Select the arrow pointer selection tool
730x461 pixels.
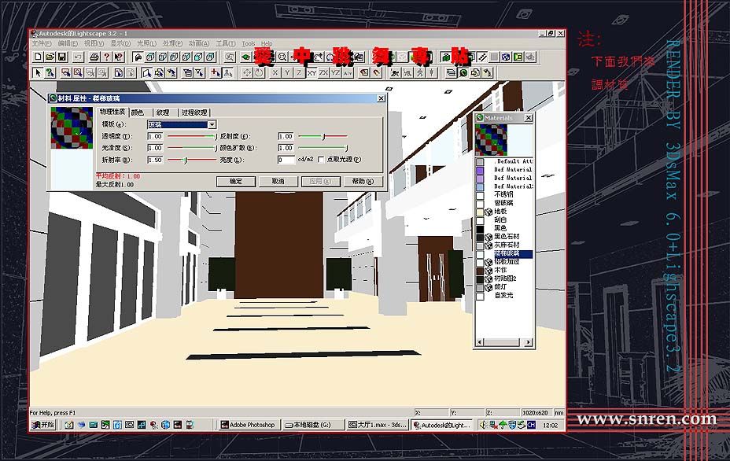[39, 72]
